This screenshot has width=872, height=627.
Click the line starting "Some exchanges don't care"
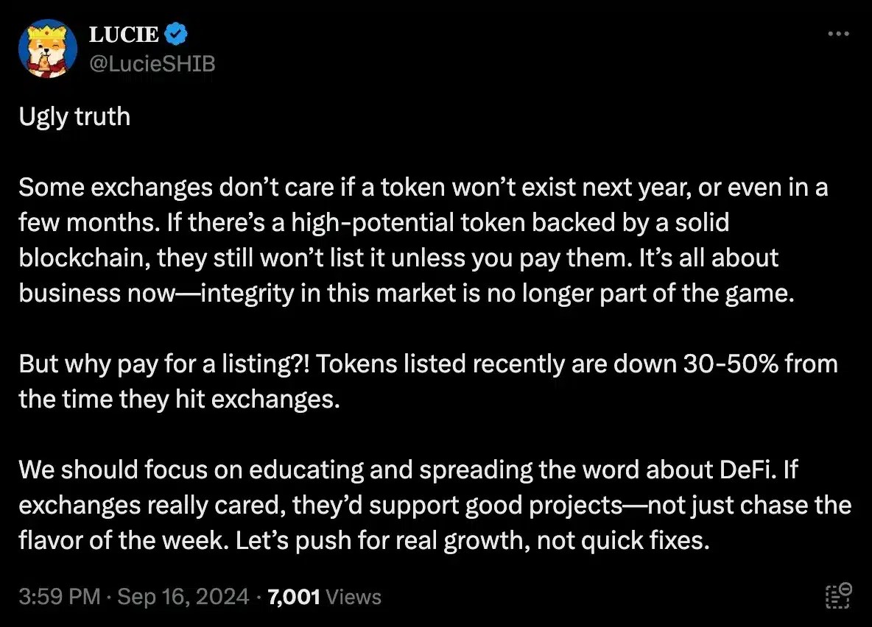pos(423,188)
